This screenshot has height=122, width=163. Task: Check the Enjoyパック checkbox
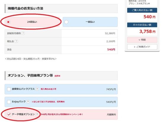coord(9,102)
